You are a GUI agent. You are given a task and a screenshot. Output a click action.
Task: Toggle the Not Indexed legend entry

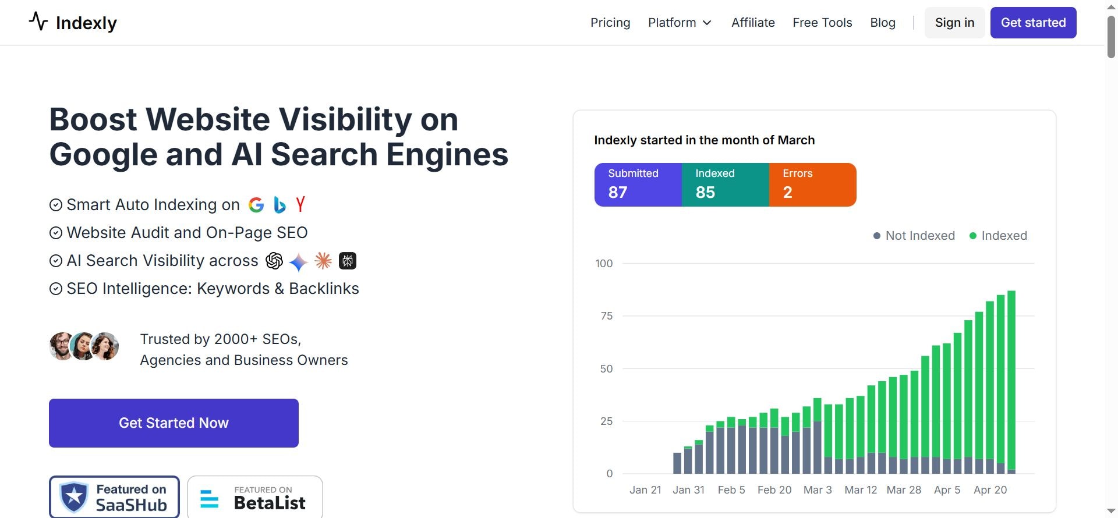tap(914, 236)
